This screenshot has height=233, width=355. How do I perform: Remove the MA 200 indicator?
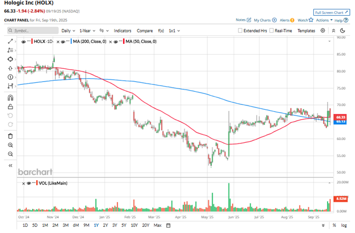[58, 42]
